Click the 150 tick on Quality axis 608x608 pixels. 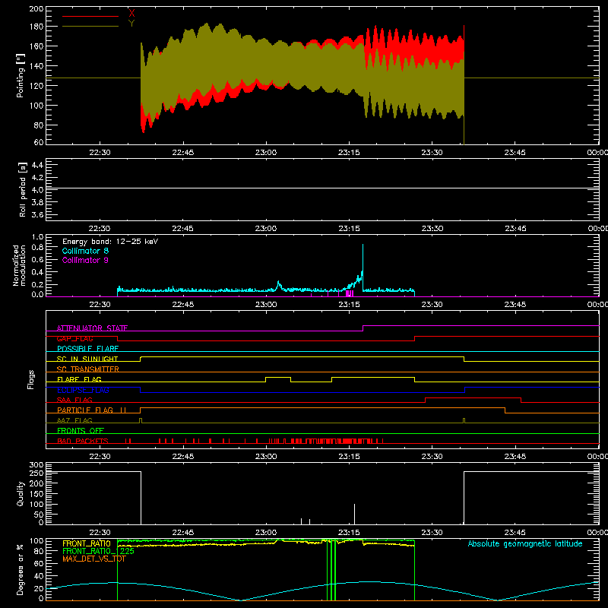(36, 494)
